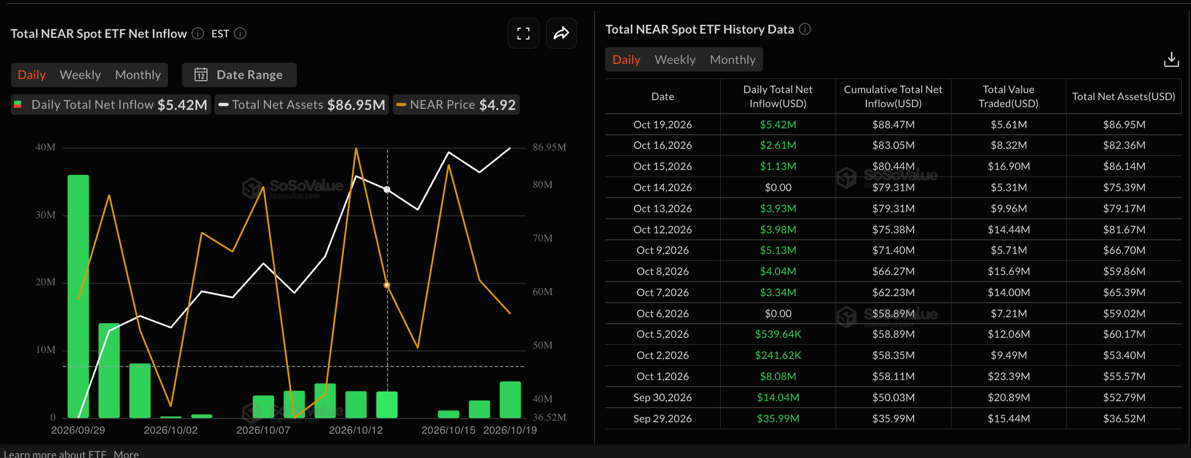
Task: Click the fullscreen expand chart icon
Action: 523,34
